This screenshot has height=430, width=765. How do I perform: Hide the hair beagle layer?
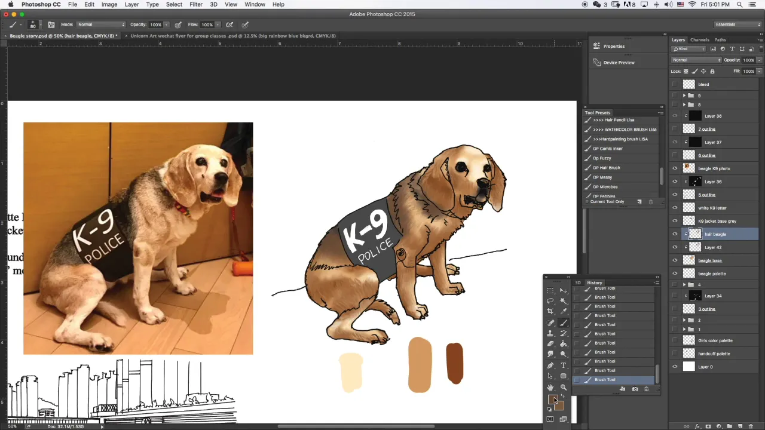[675, 234]
